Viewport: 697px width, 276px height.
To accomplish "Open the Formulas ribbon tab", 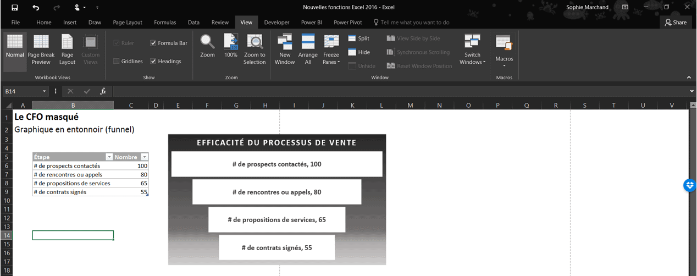I will click(x=165, y=23).
